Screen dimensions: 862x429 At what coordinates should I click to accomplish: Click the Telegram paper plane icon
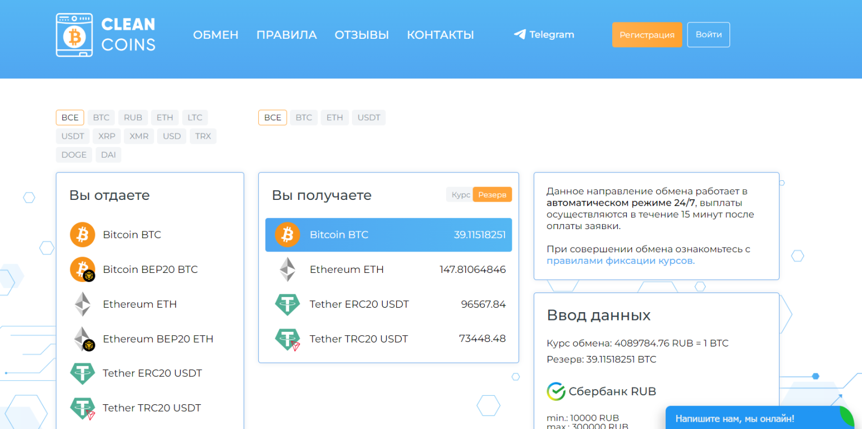(520, 34)
